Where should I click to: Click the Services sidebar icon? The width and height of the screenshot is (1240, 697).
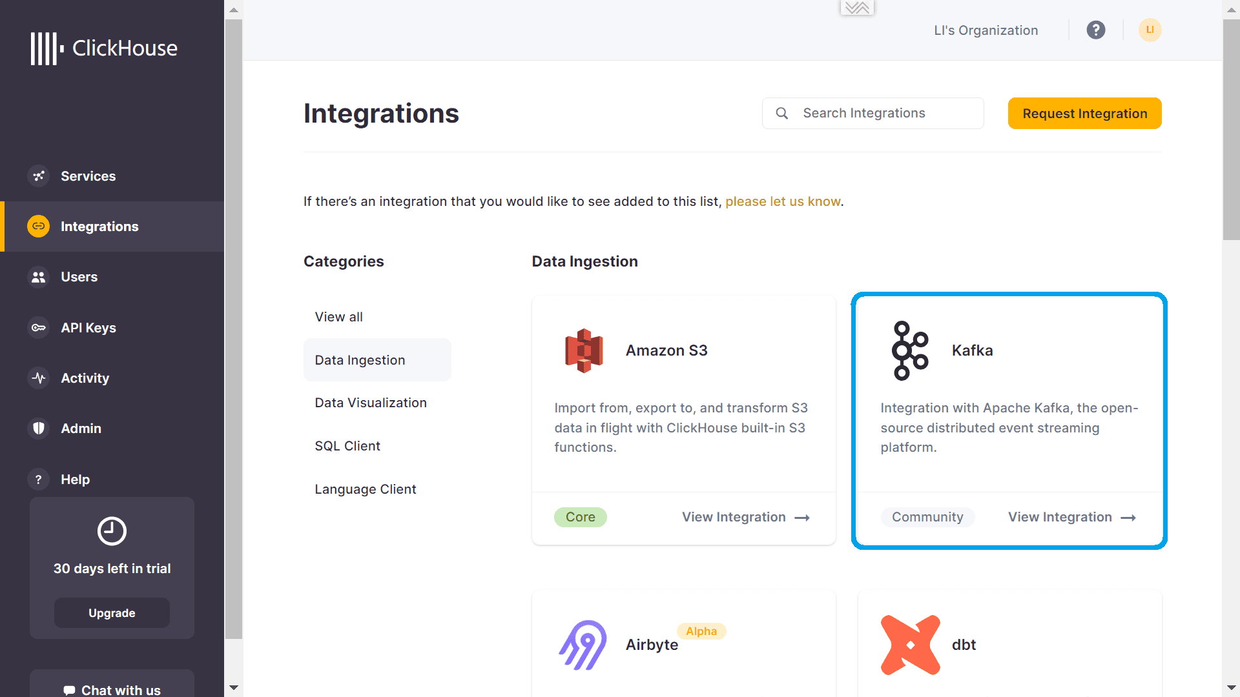point(39,176)
